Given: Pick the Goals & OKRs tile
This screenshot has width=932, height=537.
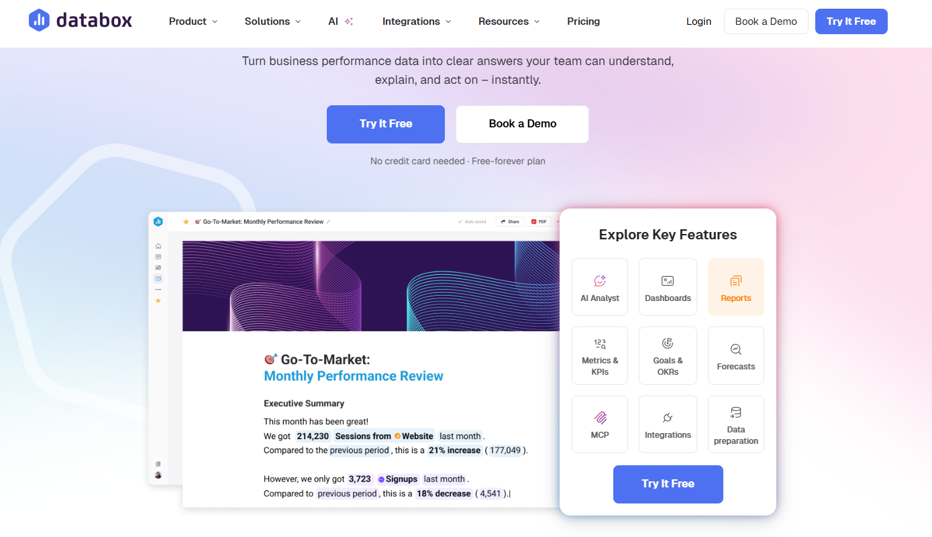Looking at the screenshot, I should (x=668, y=355).
